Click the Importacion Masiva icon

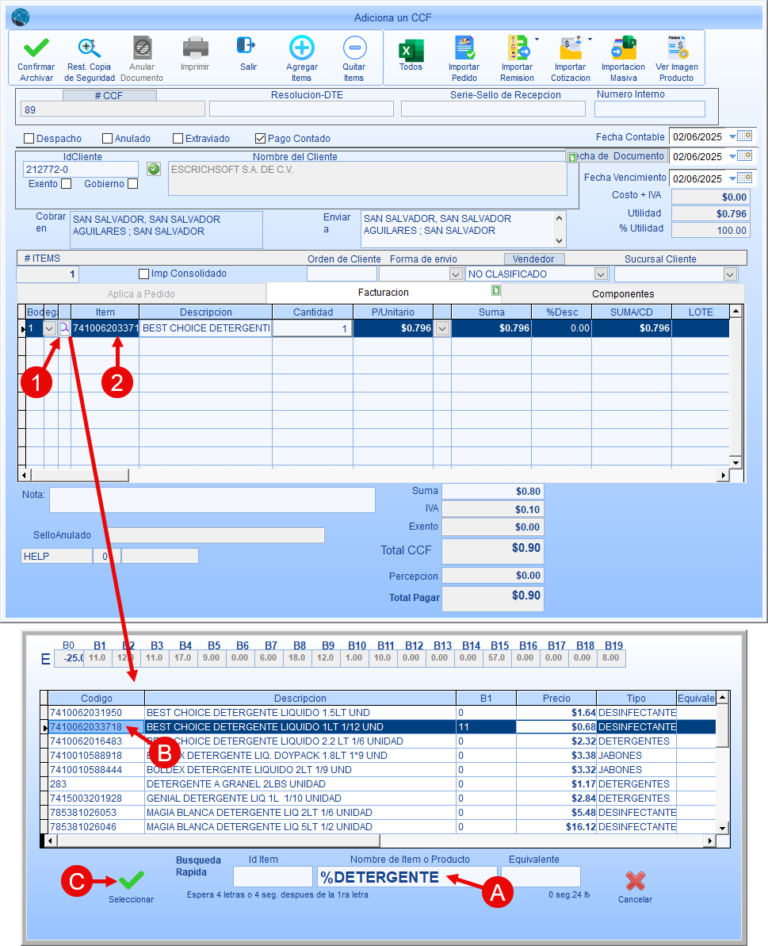tap(624, 47)
